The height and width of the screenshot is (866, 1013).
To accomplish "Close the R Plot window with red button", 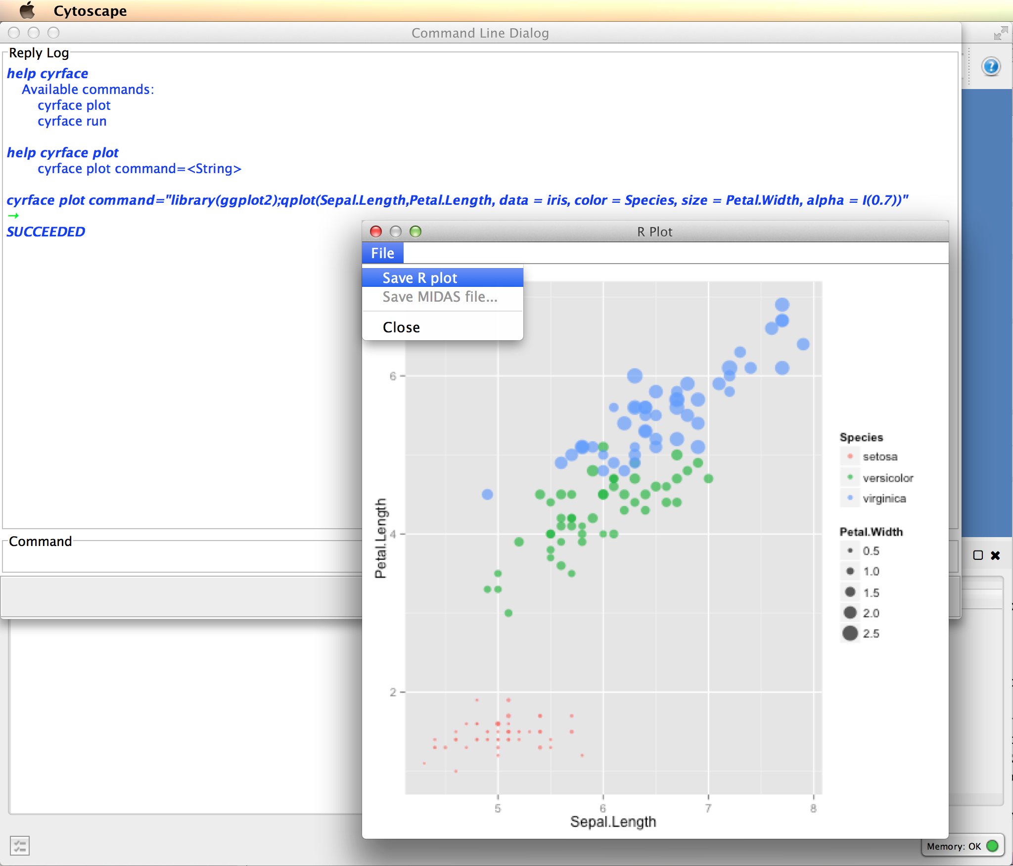I will point(376,231).
